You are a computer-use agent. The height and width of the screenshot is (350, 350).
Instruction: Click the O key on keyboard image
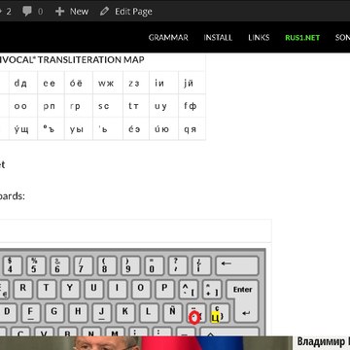[x=141, y=289]
